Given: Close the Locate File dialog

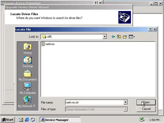Looking at the screenshot, I should [155, 29].
